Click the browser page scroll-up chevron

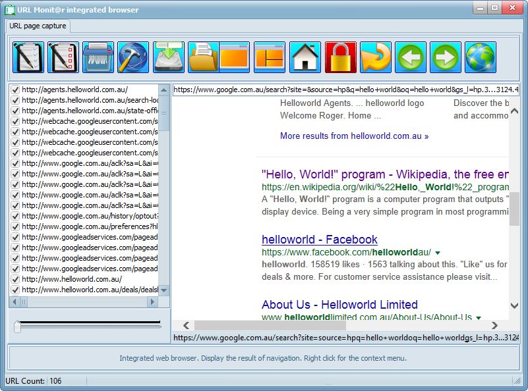[514, 111]
